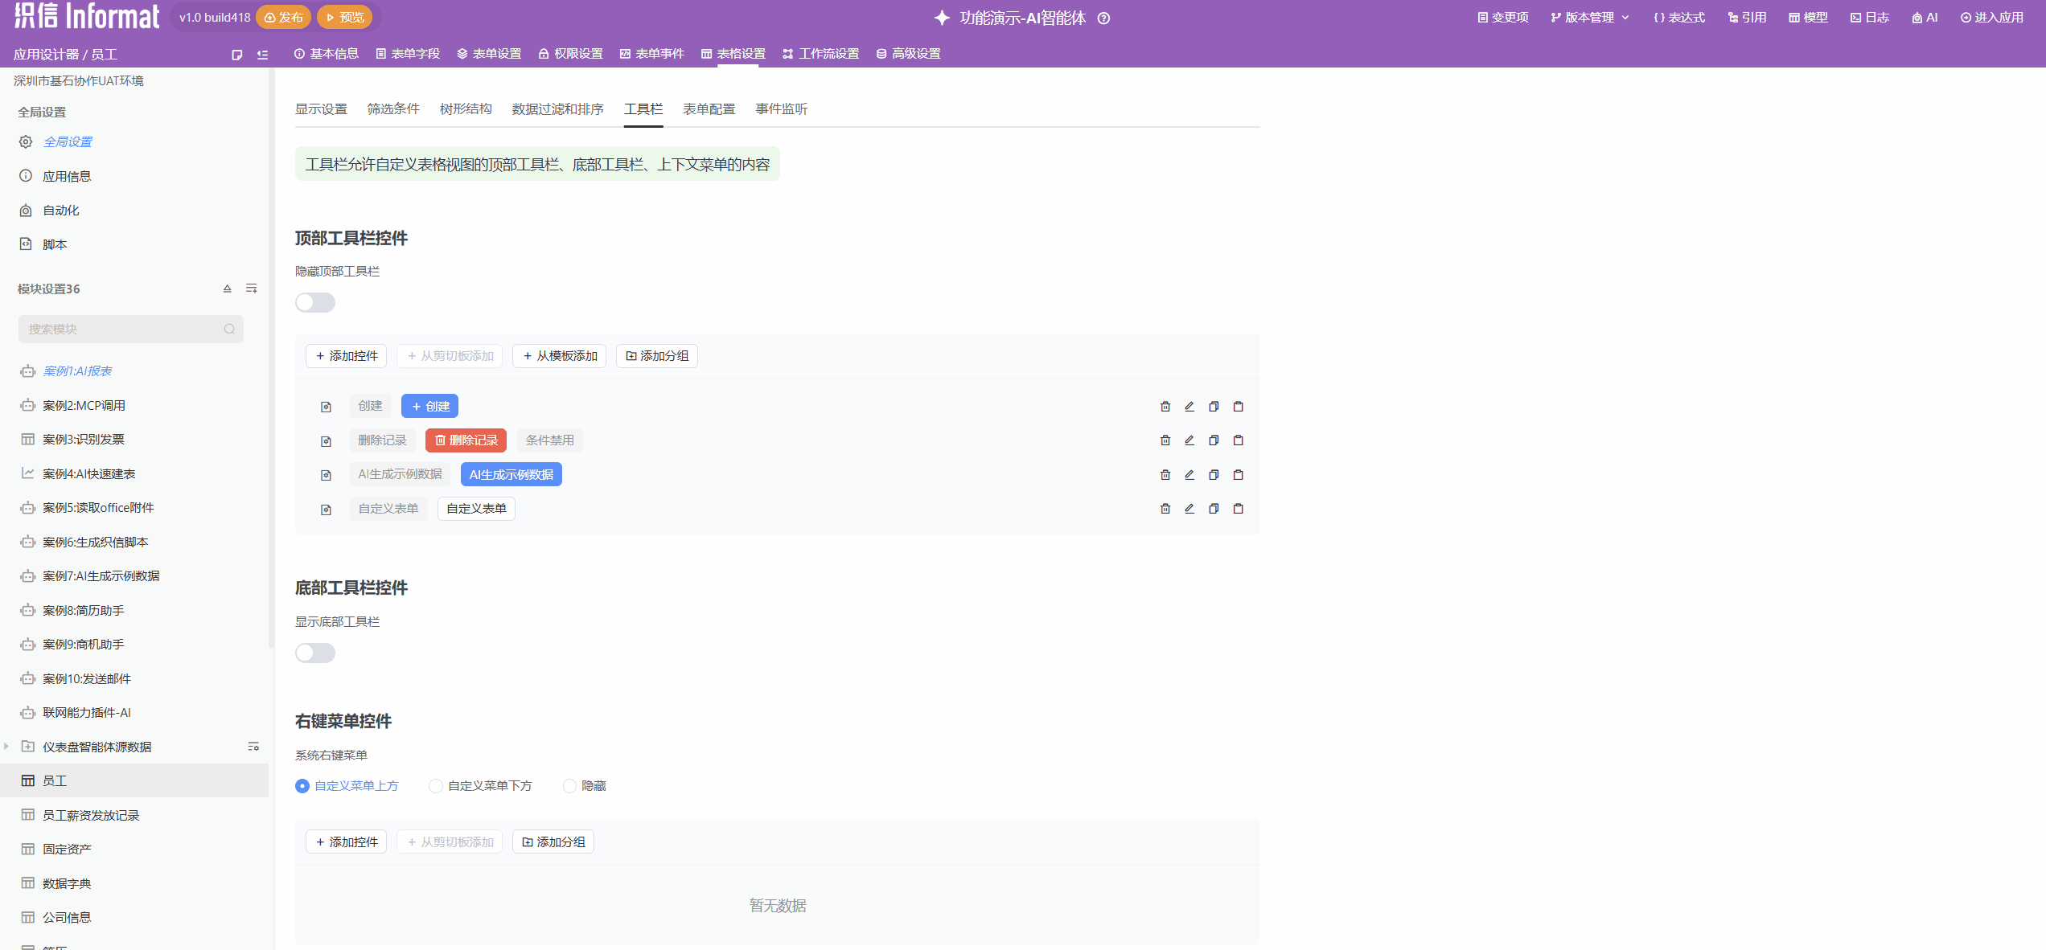This screenshot has width=2046, height=950.
Task: Edit the 删除记录 control row
Action: click(x=1189, y=440)
